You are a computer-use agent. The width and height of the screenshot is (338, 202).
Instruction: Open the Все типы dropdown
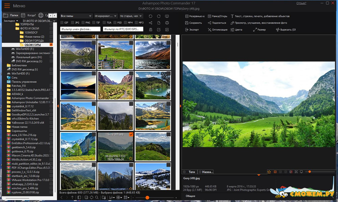pos(76,16)
